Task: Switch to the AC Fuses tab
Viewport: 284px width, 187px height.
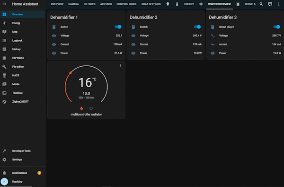Action: point(106,4)
